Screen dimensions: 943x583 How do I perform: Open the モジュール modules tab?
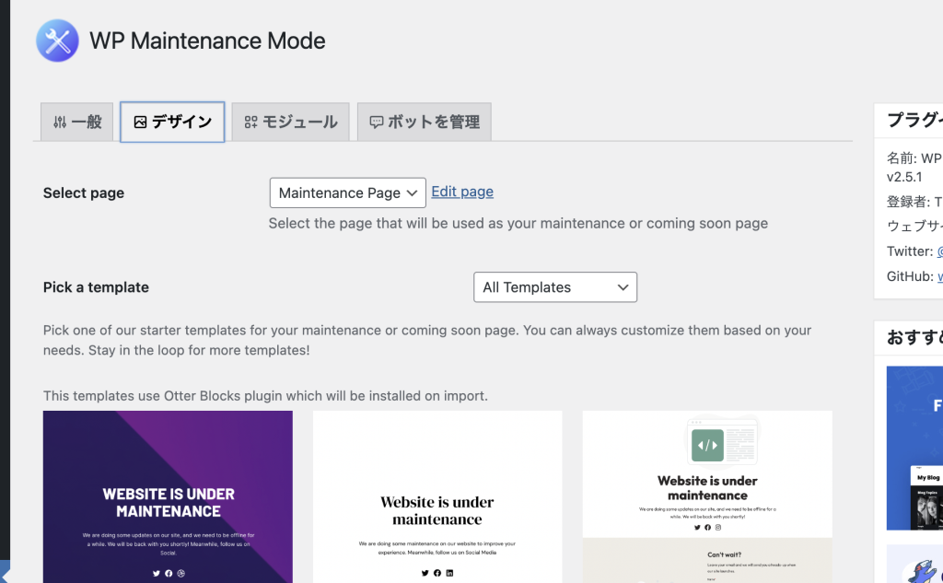pyautogui.click(x=290, y=122)
